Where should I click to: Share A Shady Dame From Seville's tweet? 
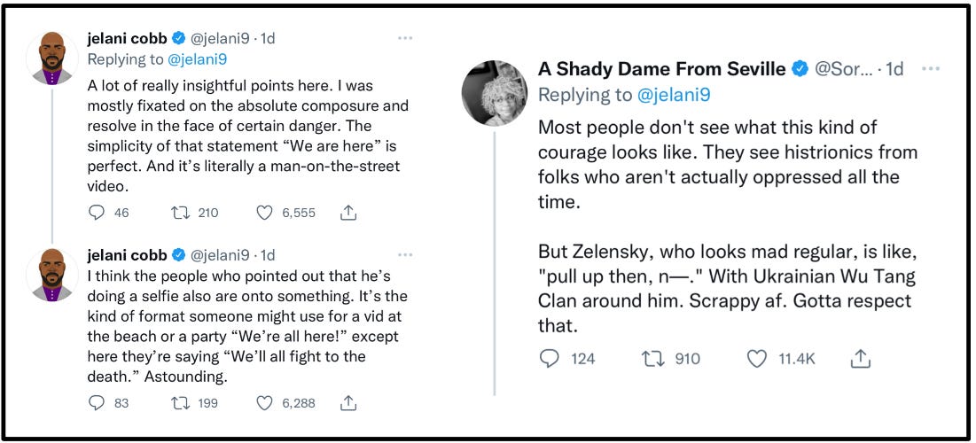click(860, 359)
